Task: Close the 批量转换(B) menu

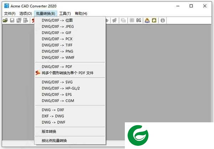Action: (x=46, y=14)
